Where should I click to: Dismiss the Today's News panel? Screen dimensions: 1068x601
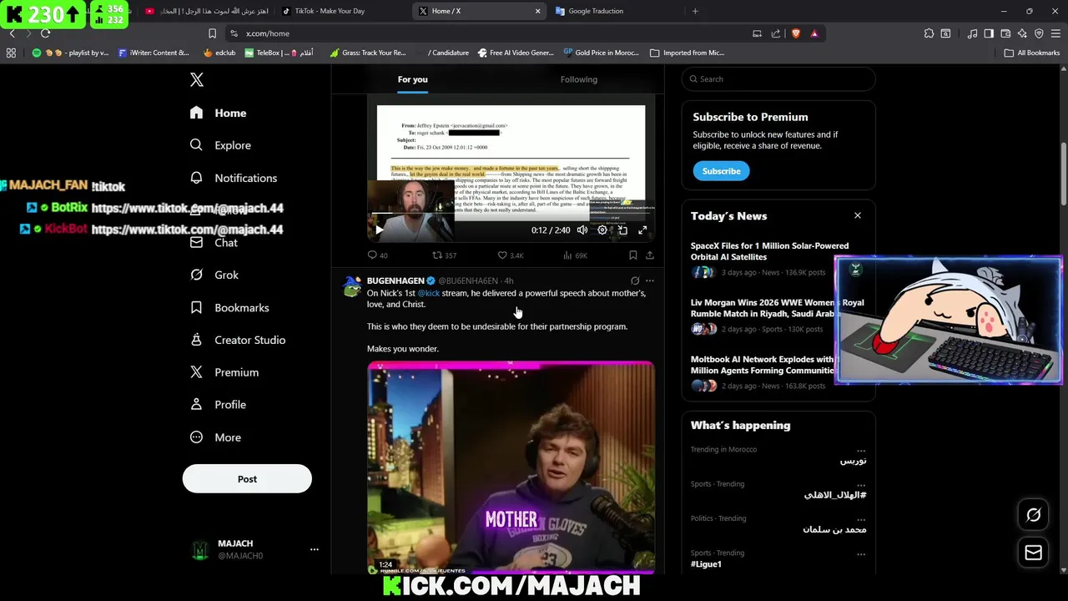tap(857, 215)
